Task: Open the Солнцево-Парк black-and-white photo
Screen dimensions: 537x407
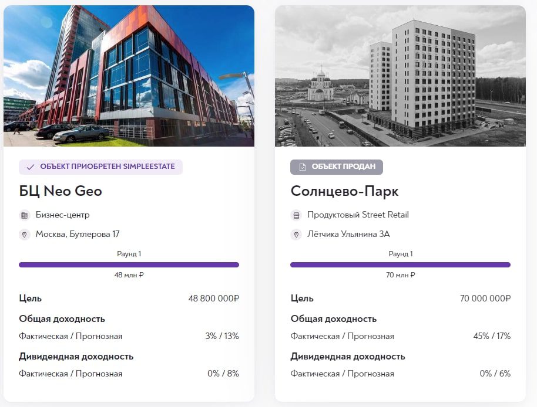Action: (400, 76)
